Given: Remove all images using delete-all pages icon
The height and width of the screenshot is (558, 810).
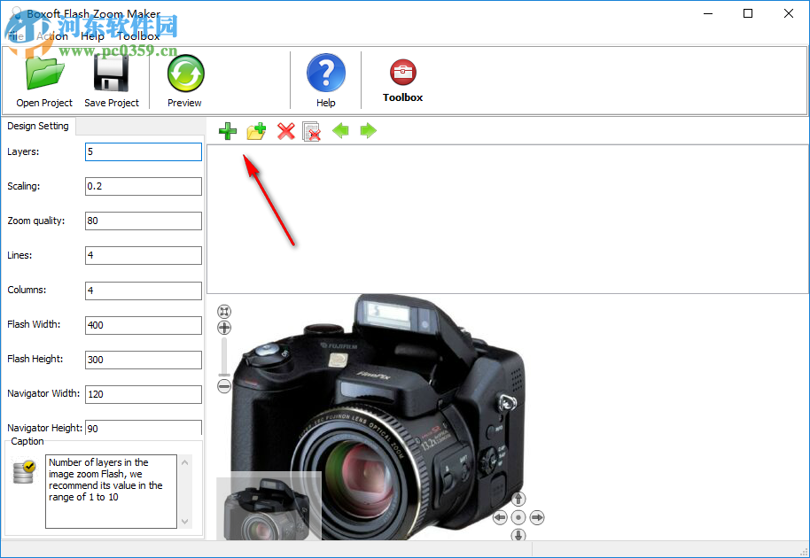Looking at the screenshot, I should click(x=312, y=130).
